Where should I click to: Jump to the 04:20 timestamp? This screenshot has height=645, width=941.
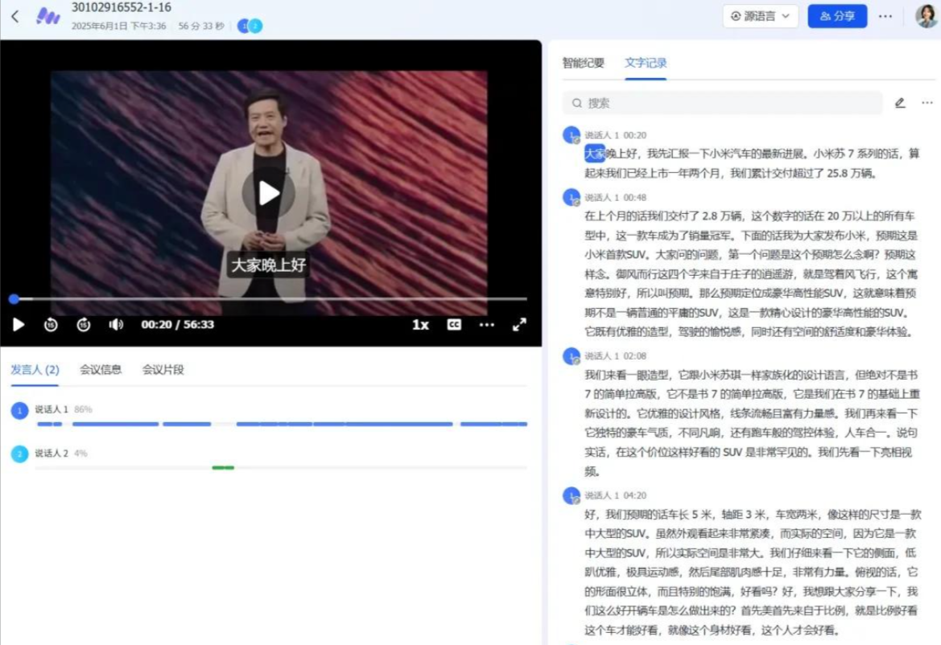[635, 495]
